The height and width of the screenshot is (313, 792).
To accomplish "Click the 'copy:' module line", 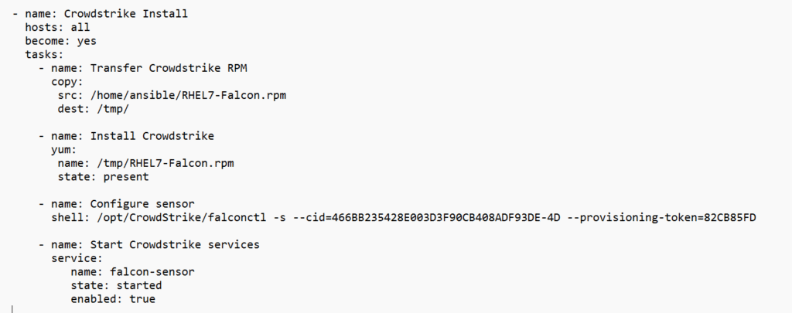I will coord(67,81).
